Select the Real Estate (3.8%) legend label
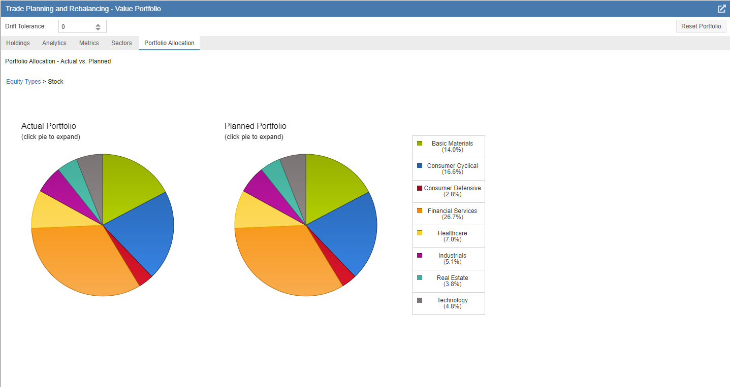Screen dimensions: 730x387 click(x=452, y=281)
